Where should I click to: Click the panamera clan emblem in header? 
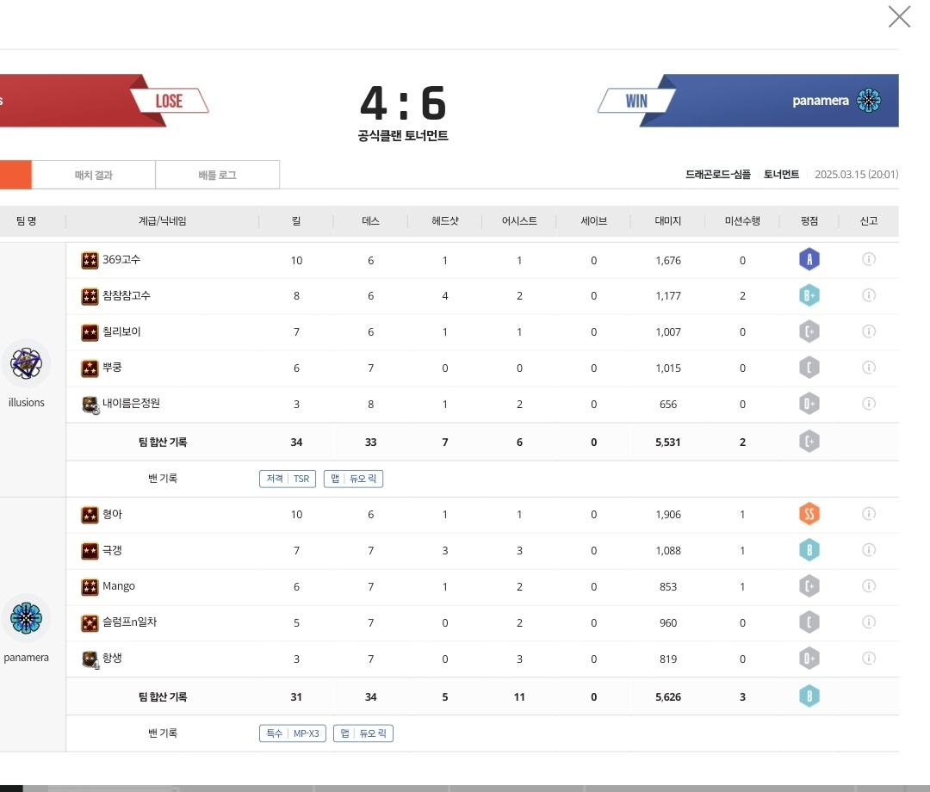pos(870,101)
